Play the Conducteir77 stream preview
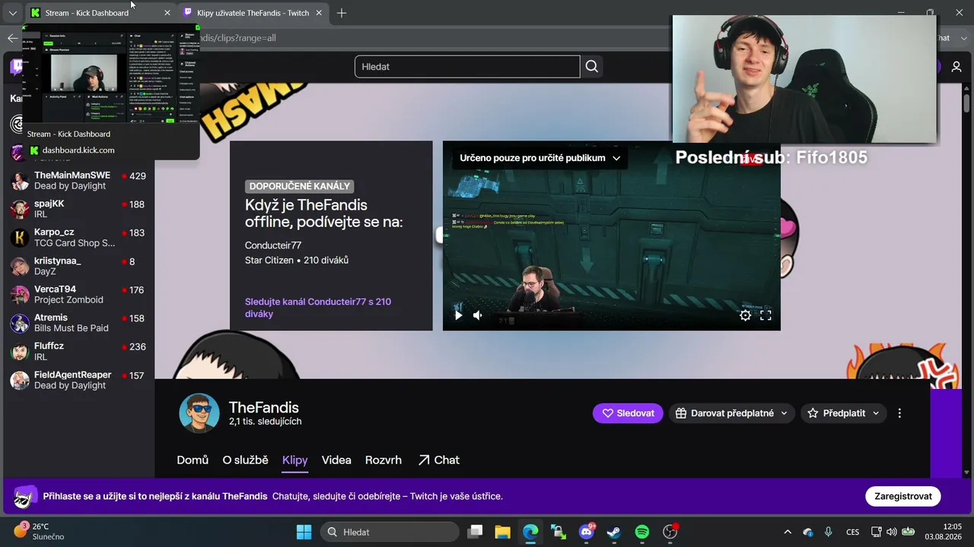Image resolution: width=974 pixels, height=547 pixels. click(x=458, y=315)
